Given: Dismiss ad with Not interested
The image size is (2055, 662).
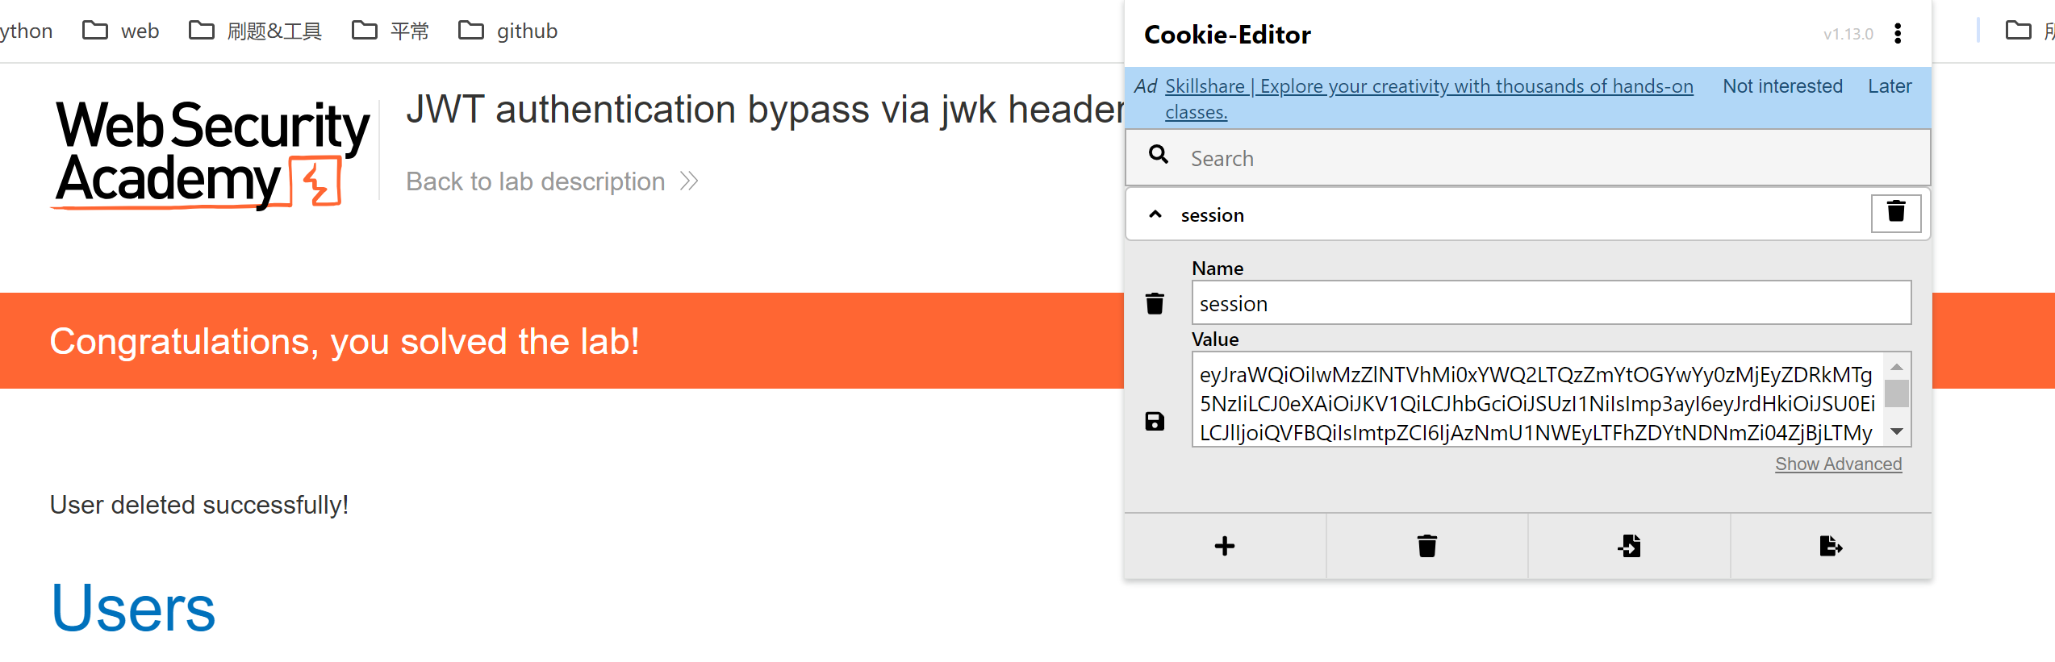Looking at the screenshot, I should [1782, 86].
